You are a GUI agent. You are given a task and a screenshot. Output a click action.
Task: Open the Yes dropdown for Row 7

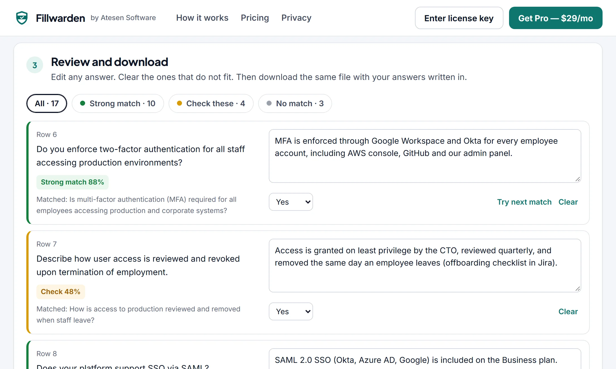pyautogui.click(x=291, y=311)
